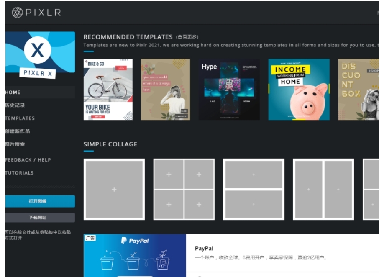
Task: Open the Bike & Co template
Action: pos(108,89)
